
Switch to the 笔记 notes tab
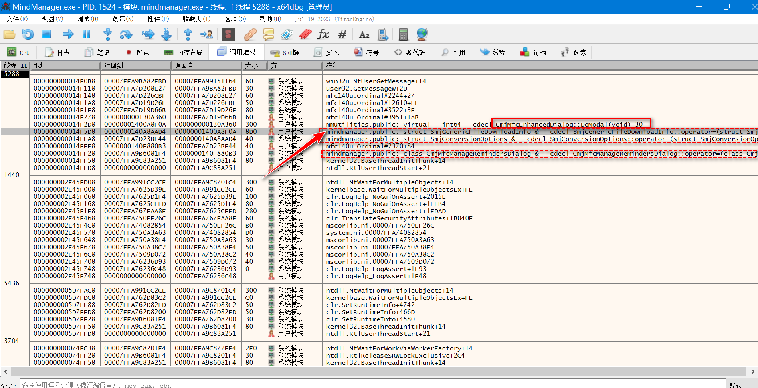pyautogui.click(x=97, y=53)
